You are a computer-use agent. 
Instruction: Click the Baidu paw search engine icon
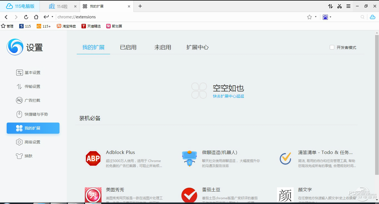[x=325, y=17]
